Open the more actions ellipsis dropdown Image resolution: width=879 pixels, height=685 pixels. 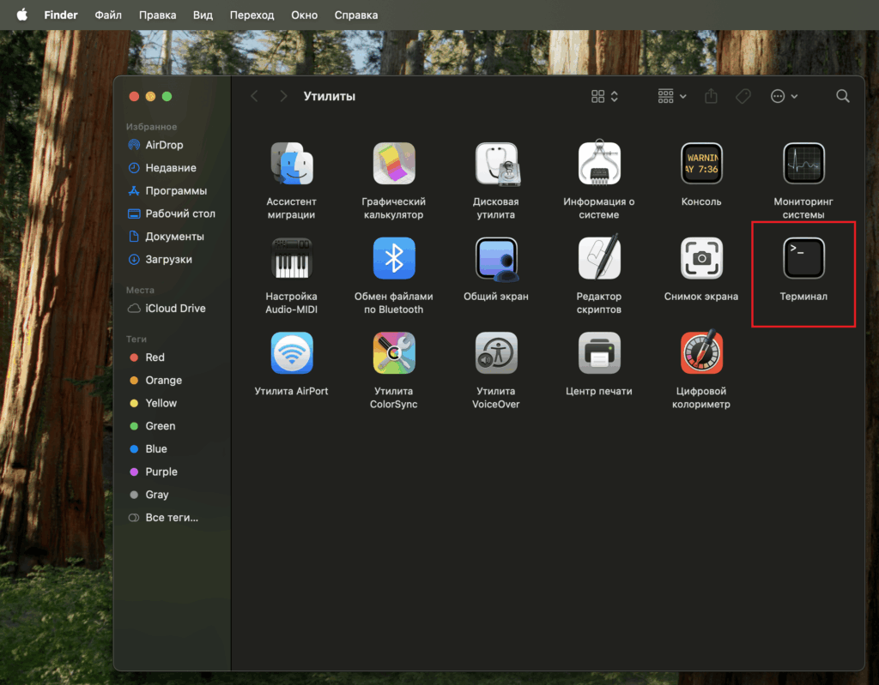[784, 96]
